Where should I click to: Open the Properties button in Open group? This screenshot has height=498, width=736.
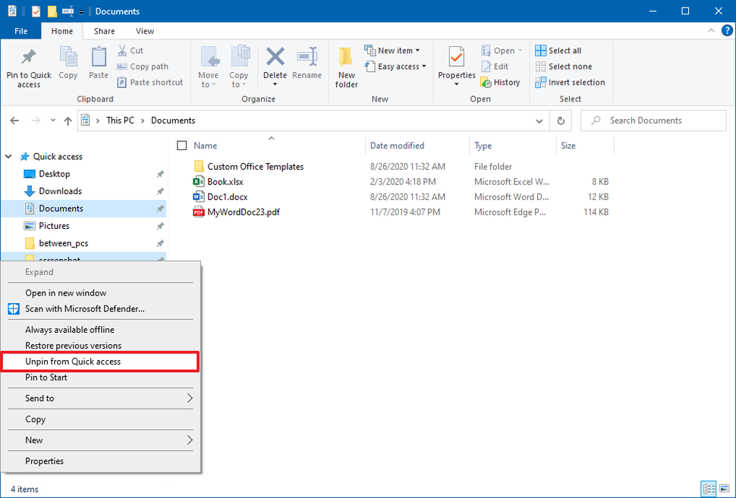coord(456,67)
